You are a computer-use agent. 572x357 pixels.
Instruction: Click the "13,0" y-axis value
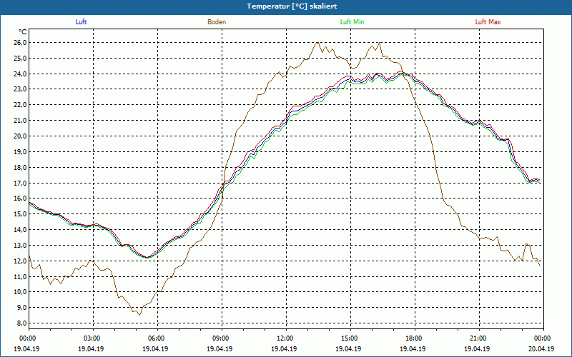click(21, 246)
